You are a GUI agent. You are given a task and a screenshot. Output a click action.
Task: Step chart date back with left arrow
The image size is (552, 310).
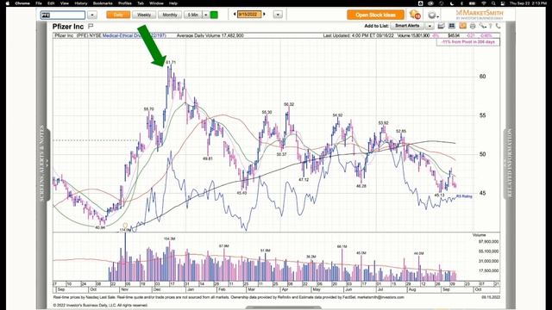coord(235,15)
